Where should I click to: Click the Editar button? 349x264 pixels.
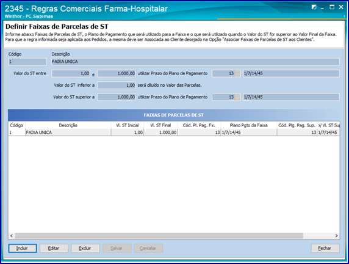tap(54, 248)
